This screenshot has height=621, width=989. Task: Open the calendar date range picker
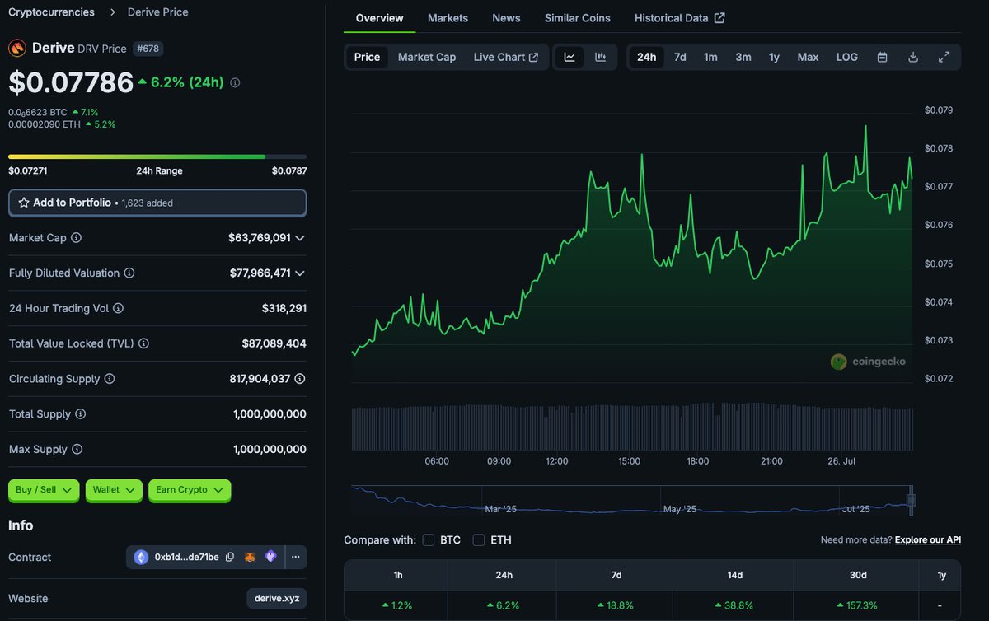tap(882, 57)
